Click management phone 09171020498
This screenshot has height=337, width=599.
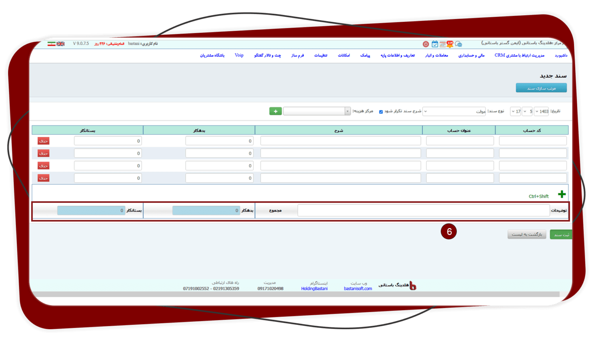(x=270, y=289)
